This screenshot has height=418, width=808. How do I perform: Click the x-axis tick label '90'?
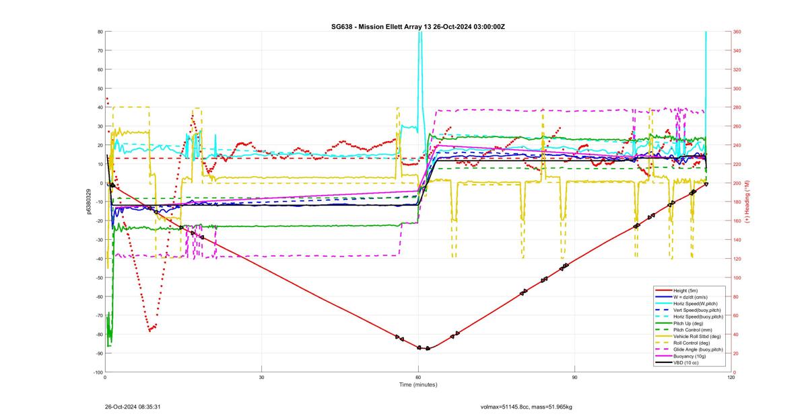[574, 377]
